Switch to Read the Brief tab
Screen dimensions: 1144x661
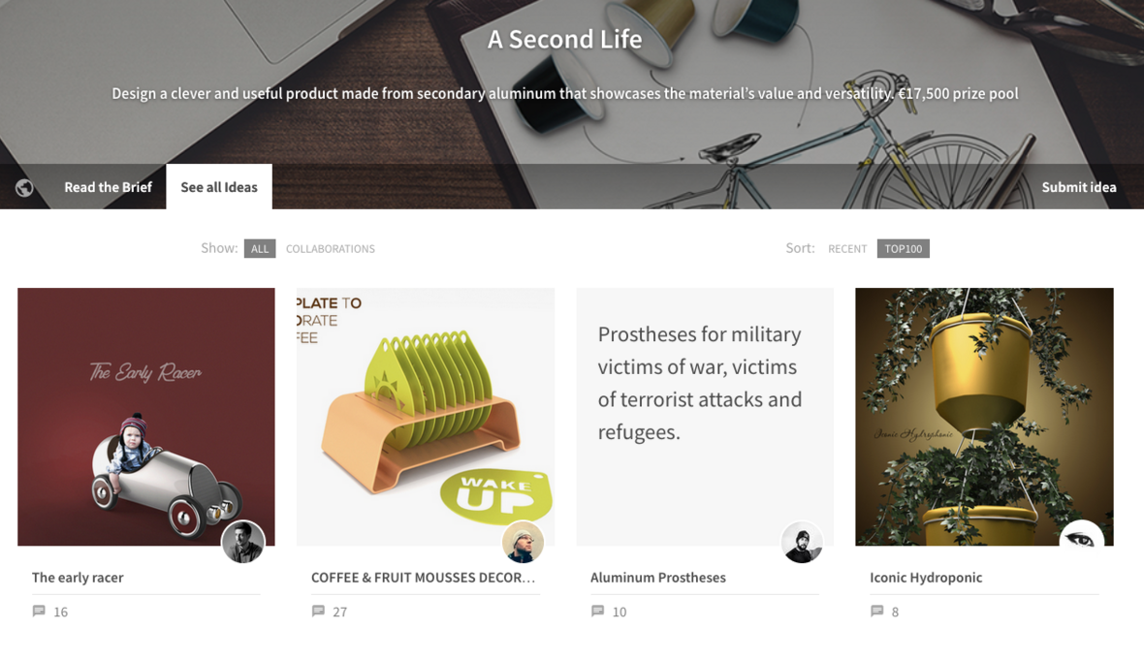coord(108,187)
